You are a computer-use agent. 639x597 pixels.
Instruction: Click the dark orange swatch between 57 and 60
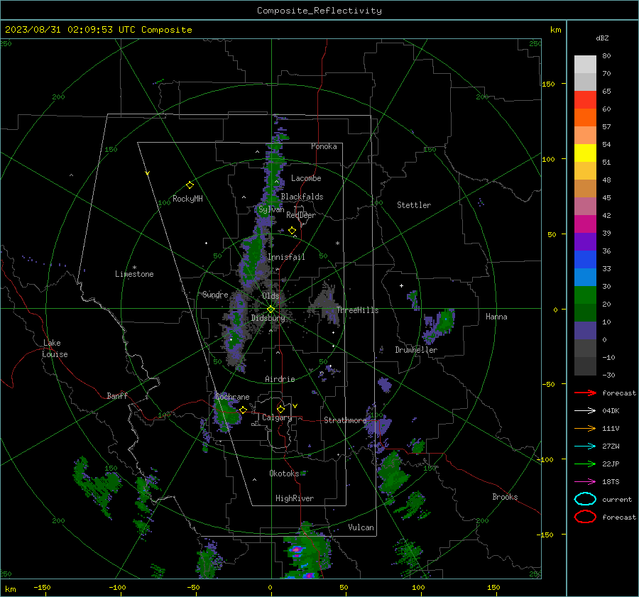585,118
